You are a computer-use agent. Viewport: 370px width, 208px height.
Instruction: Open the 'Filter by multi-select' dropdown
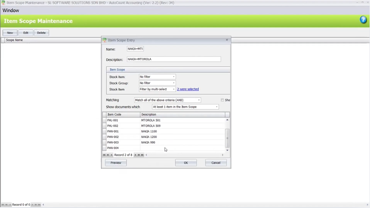[174, 89]
